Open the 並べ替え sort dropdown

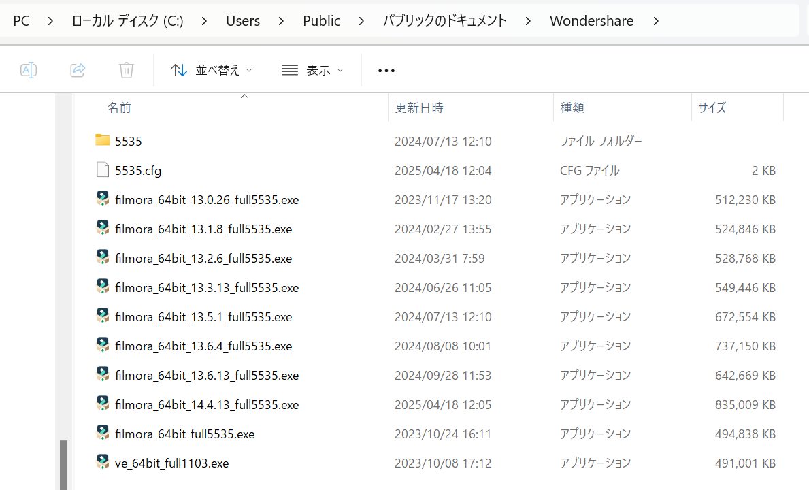point(212,70)
